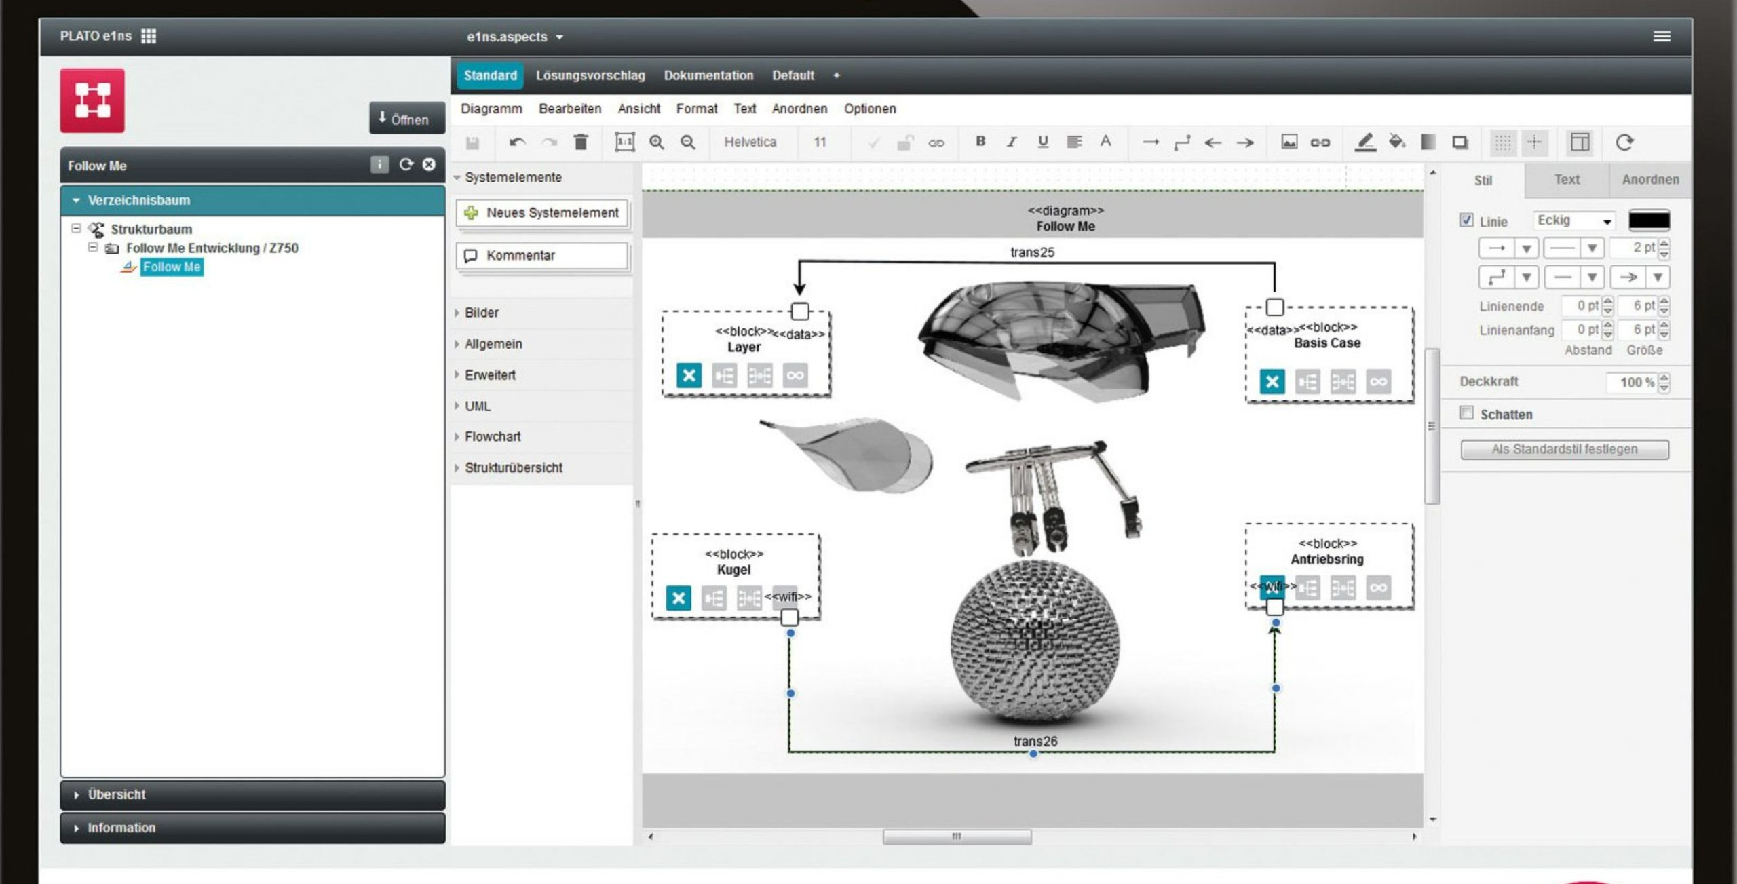The height and width of the screenshot is (884, 1737).
Task: Click the delete trash can icon
Action: (581, 142)
